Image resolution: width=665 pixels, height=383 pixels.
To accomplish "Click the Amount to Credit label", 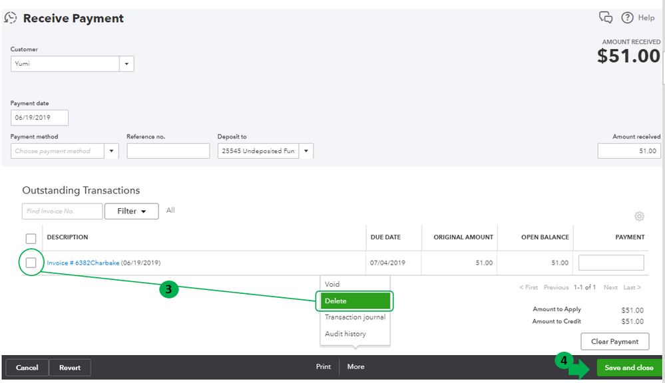I will point(556,321).
